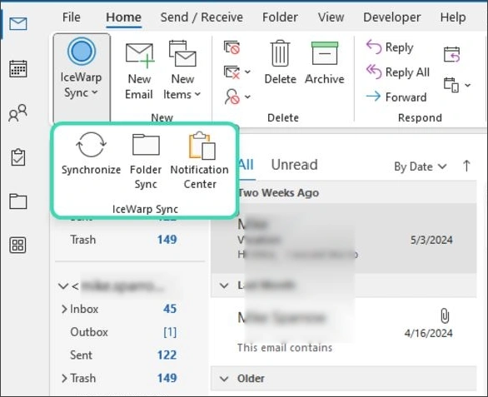Click the IceWarp Sync ribbon button
The image size is (488, 397).
coord(82,77)
